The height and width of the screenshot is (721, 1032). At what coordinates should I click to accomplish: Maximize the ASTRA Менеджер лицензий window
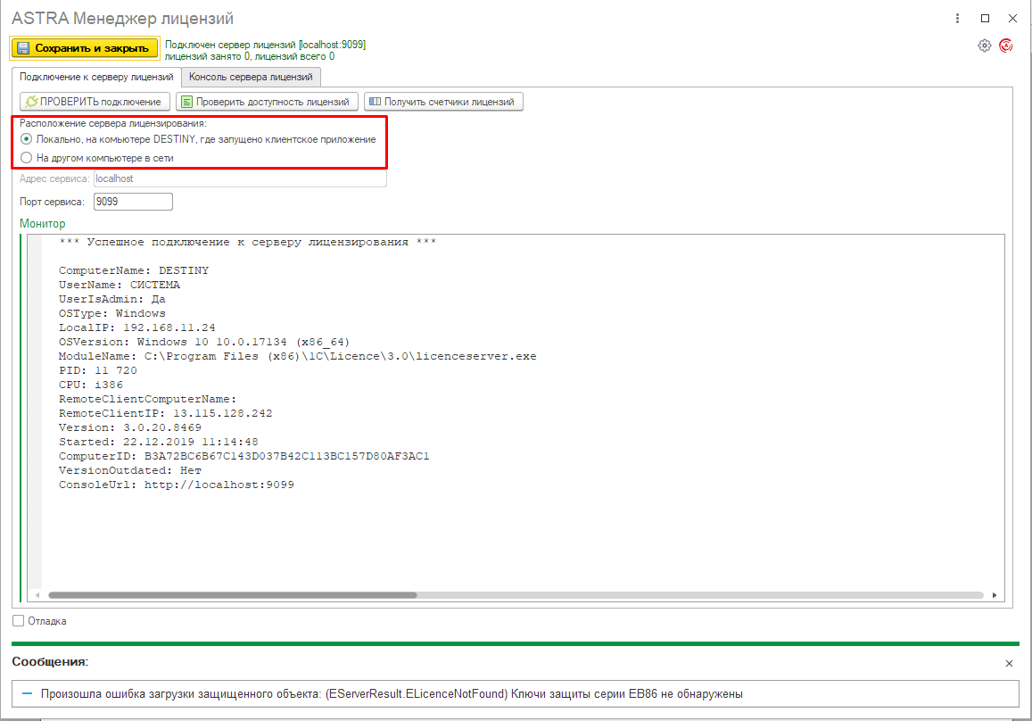click(x=985, y=19)
